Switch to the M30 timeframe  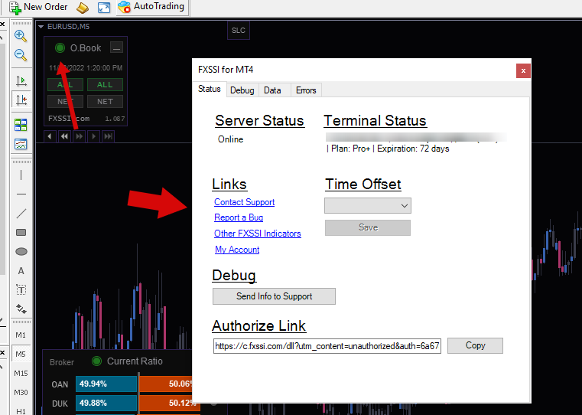[x=21, y=392]
